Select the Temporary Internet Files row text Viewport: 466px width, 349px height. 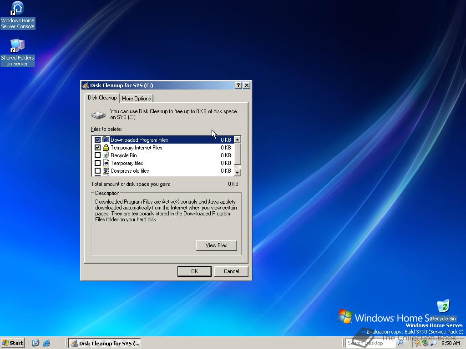coord(137,147)
